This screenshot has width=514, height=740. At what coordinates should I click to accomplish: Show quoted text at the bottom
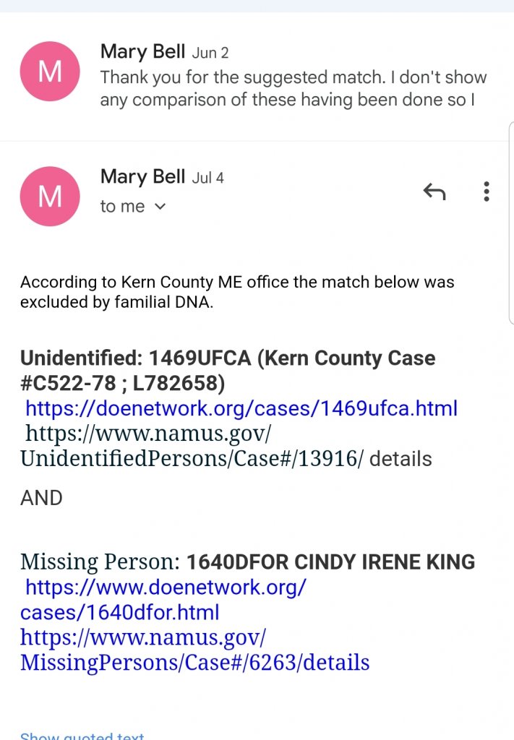[82, 736]
